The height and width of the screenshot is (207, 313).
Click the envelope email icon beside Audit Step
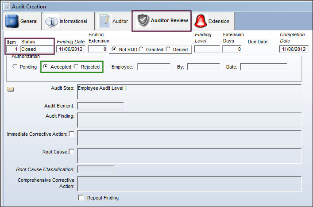pos(10,89)
